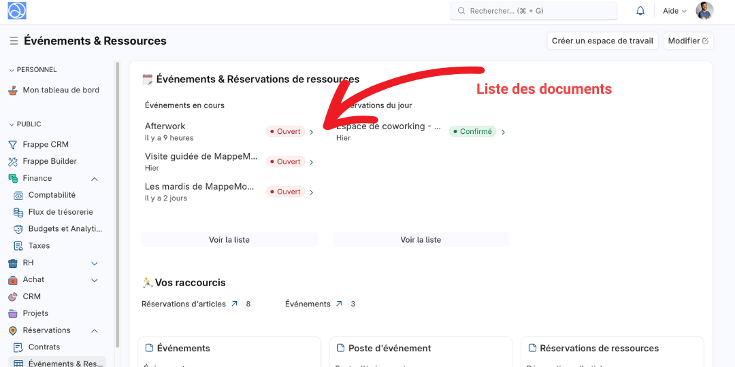Screen dimensions: 735x367
Task: Click the app logo in top-left corner
Action: click(17, 11)
